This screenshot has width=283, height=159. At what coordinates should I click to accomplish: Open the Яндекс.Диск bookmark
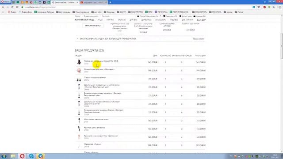[26, 12]
